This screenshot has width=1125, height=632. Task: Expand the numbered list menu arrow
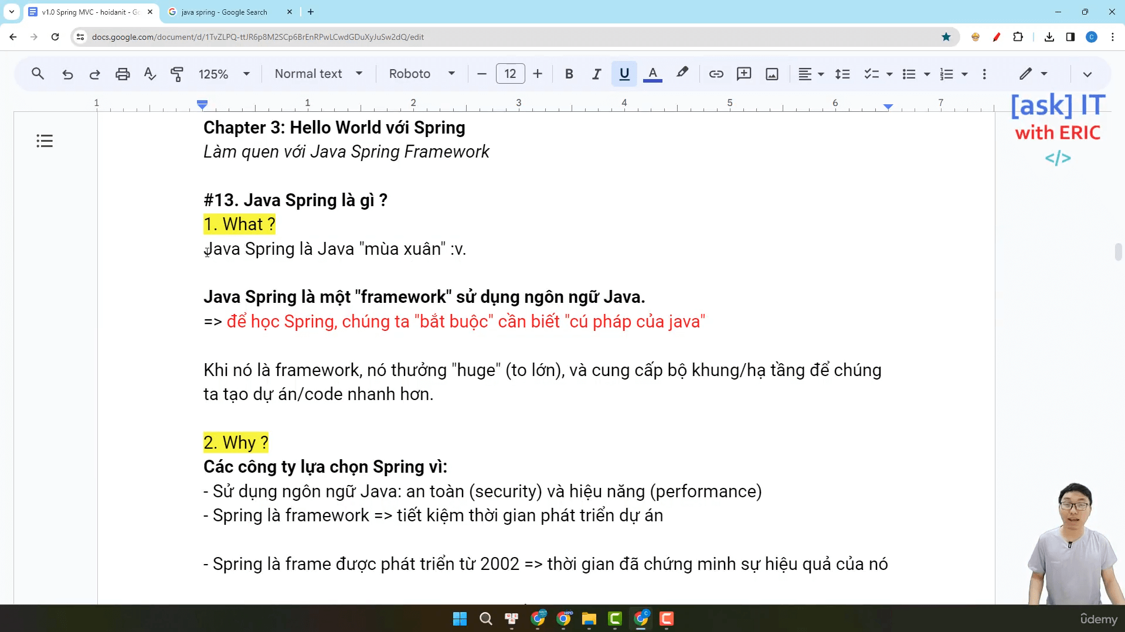click(x=964, y=74)
